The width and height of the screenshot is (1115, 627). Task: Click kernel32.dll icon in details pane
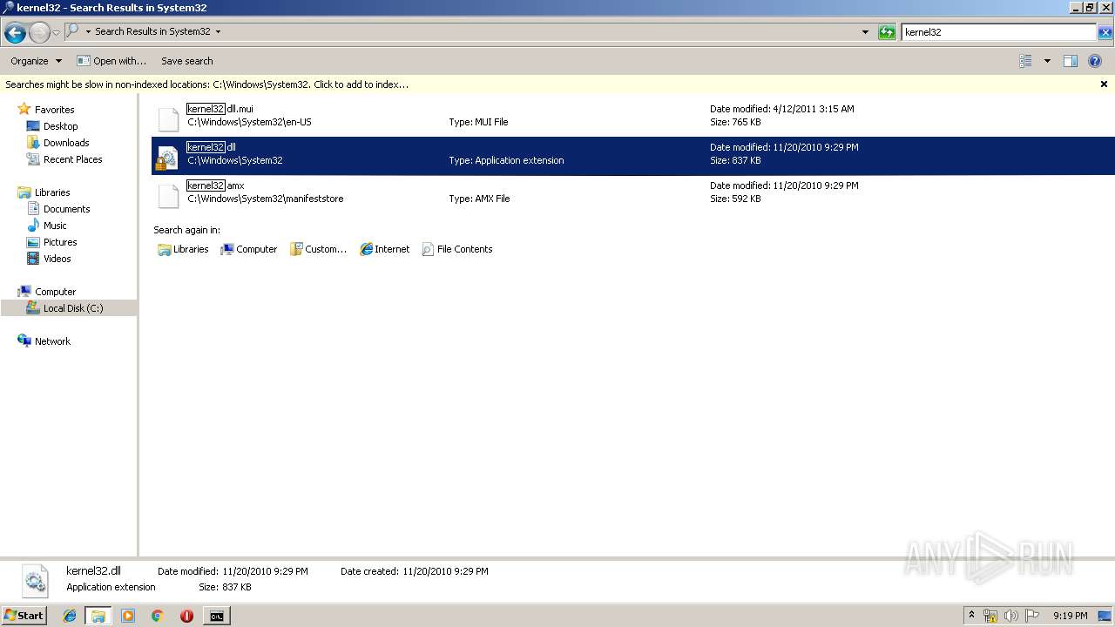pos(34,580)
